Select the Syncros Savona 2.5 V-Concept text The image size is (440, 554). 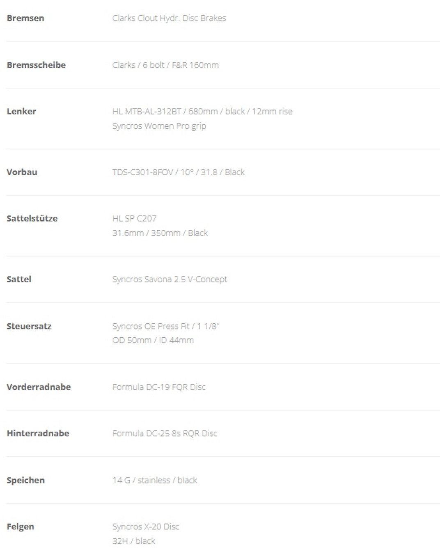tap(170, 279)
